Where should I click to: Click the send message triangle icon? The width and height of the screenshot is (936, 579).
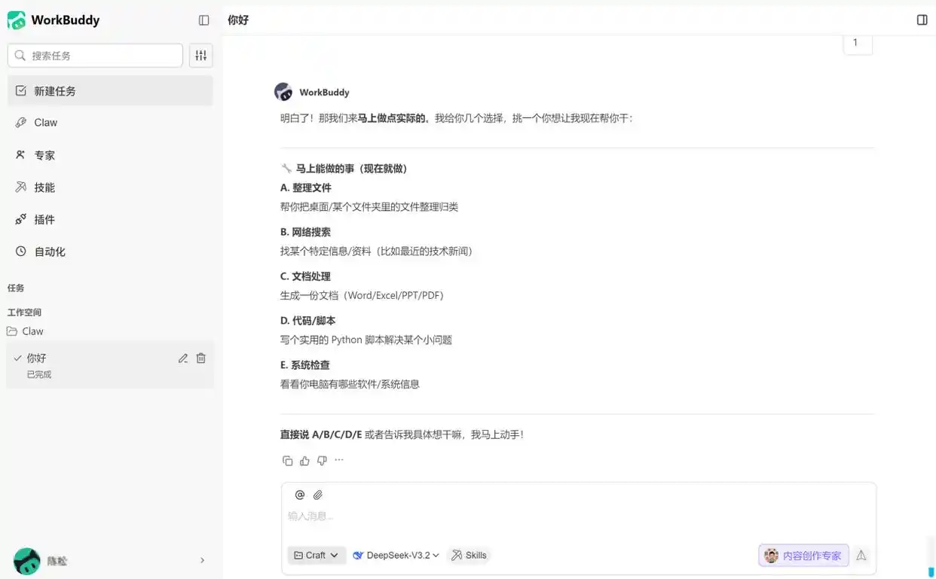861,555
